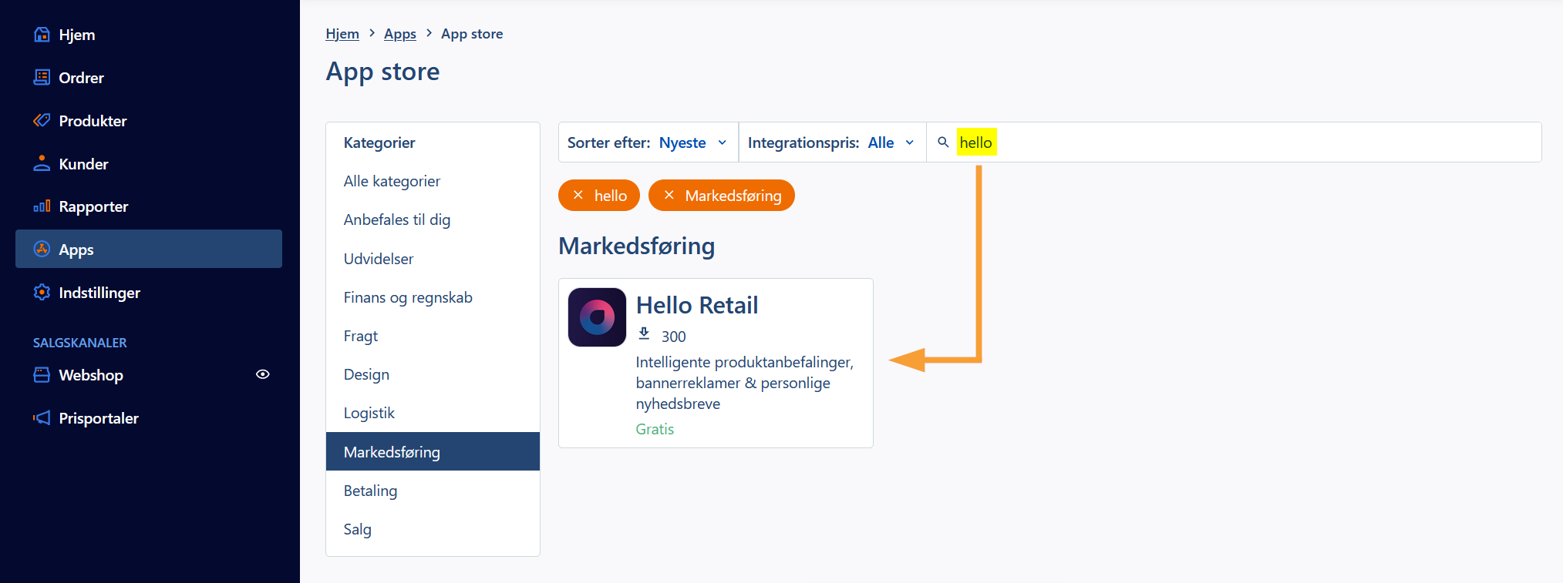Click the Rapporter bar chart icon
Screen dimensions: 1563x583
pos(42,206)
